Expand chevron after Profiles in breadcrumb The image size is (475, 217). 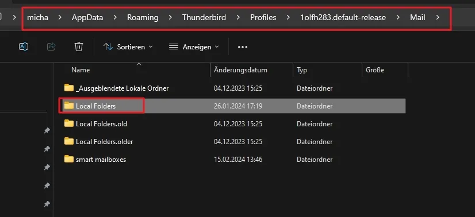(288, 18)
